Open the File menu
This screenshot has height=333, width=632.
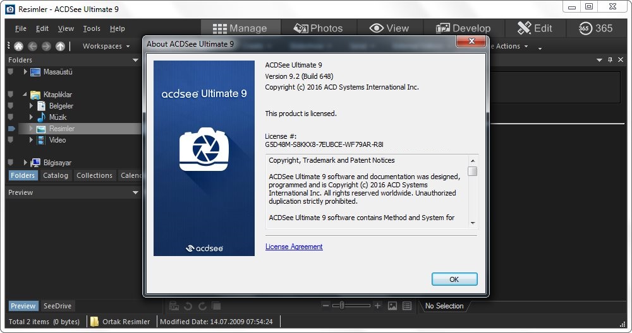pyautogui.click(x=21, y=28)
